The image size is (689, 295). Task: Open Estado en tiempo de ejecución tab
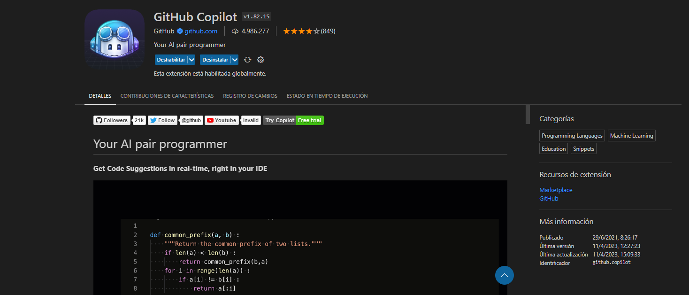click(x=327, y=96)
